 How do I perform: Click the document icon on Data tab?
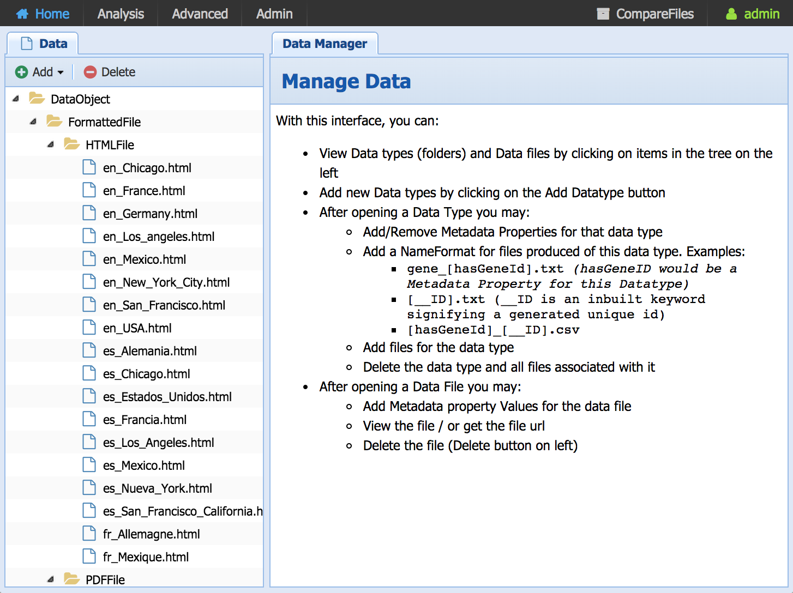click(27, 44)
